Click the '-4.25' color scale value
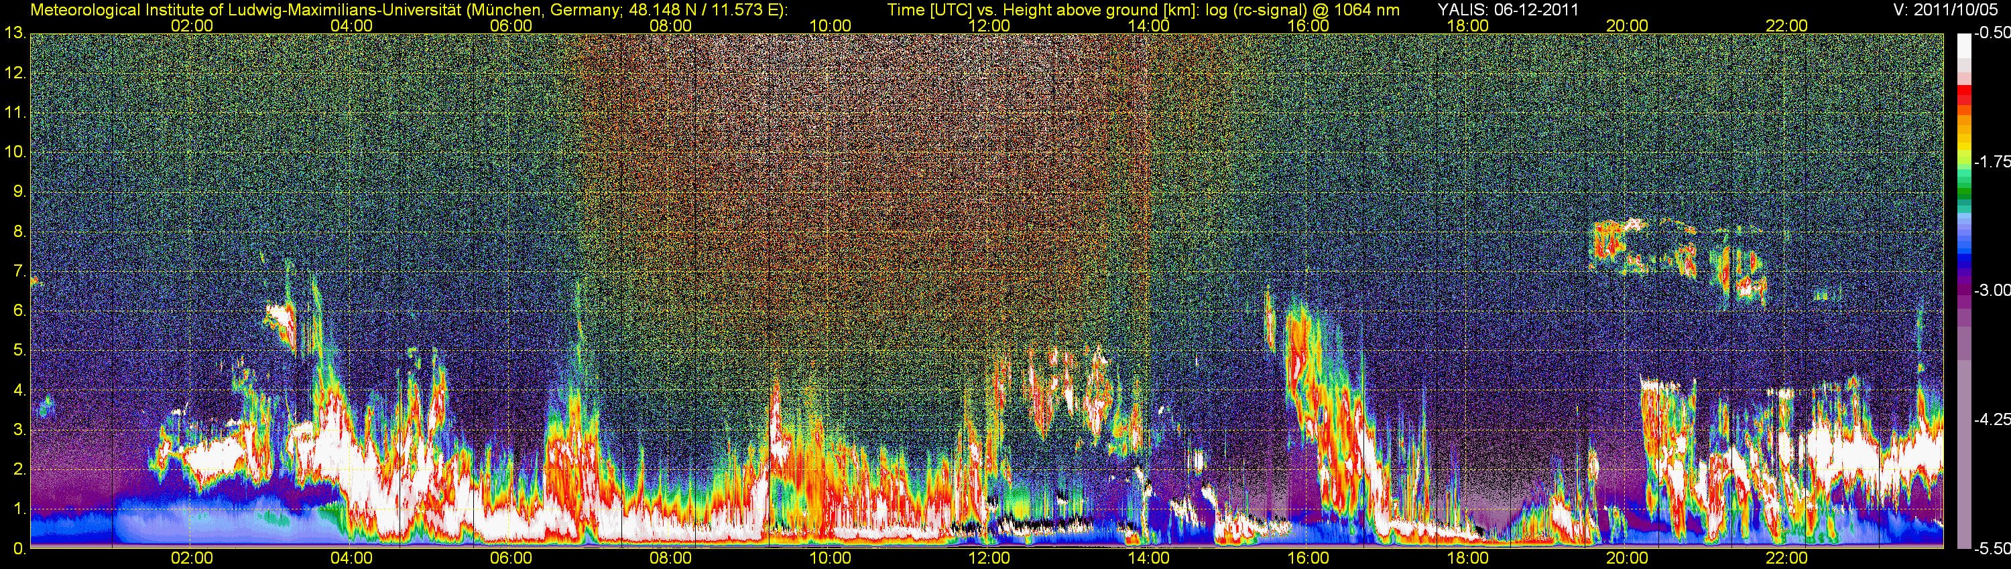2011x569 pixels. coord(1992,419)
